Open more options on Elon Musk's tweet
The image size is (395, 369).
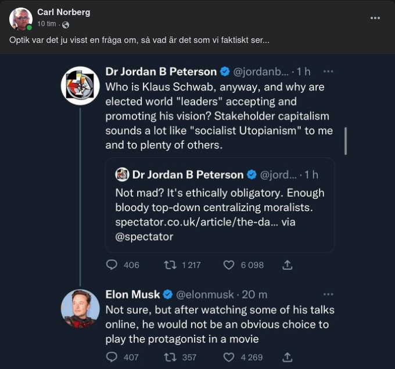coord(328,294)
